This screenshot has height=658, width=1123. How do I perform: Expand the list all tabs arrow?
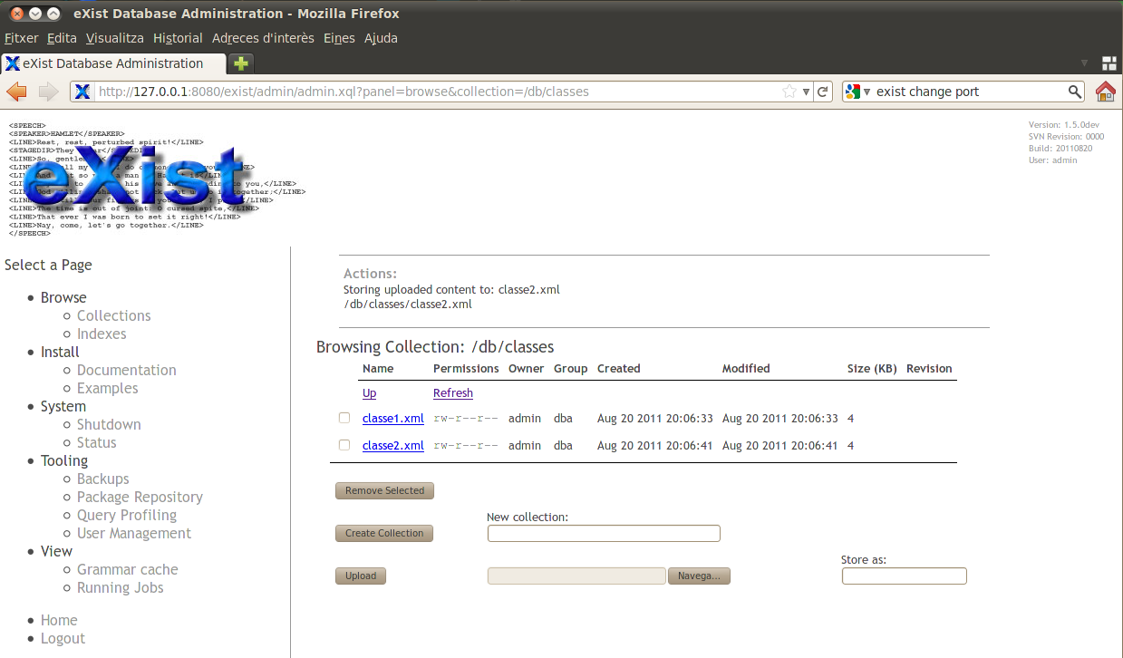coord(1084,63)
